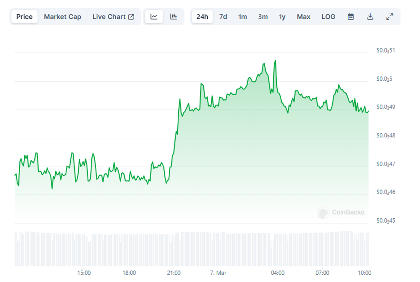The width and height of the screenshot is (420, 282).
Task: Switch to candlestick chart icon
Action: [174, 17]
